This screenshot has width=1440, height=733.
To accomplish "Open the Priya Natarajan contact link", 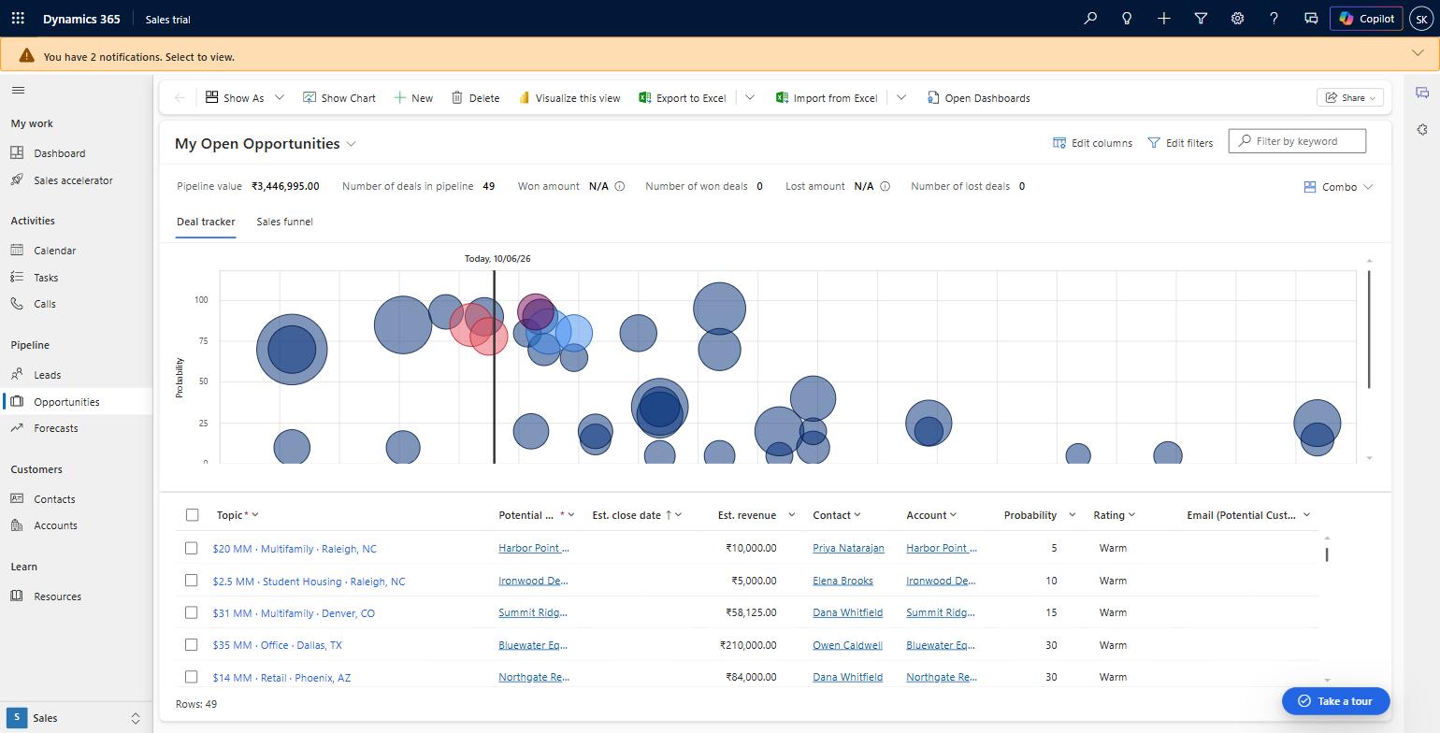I will click(848, 548).
